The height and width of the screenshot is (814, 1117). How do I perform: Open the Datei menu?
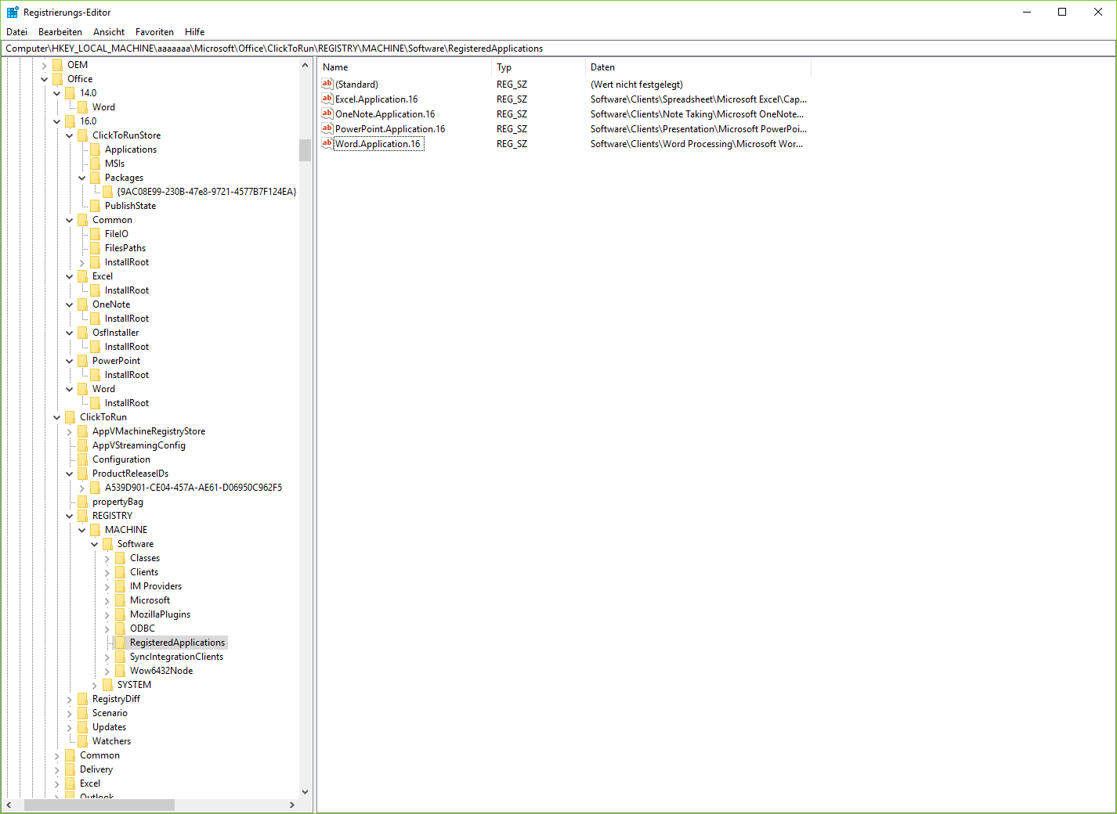point(16,32)
